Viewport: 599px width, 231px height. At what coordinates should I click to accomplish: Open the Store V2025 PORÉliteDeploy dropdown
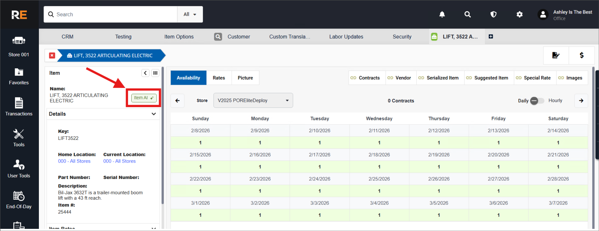tap(253, 100)
